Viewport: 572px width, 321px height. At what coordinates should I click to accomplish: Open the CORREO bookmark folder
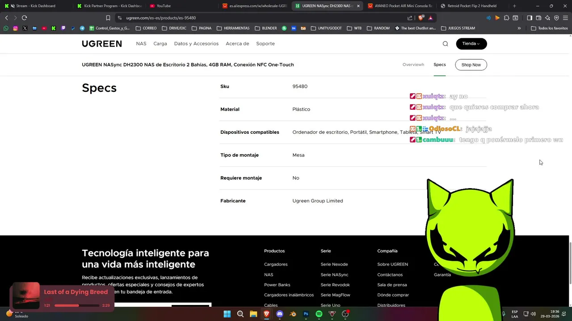[146, 28]
